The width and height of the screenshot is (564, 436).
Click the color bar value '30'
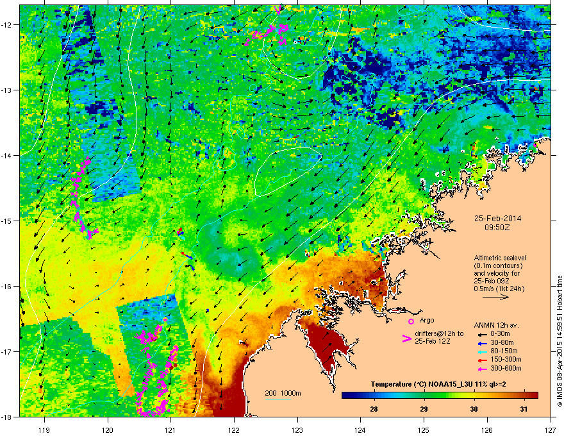(x=474, y=408)
